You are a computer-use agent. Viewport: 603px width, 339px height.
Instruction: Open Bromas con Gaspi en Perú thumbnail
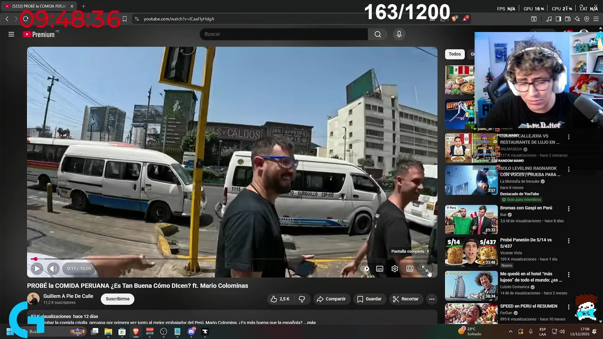[x=471, y=219]
